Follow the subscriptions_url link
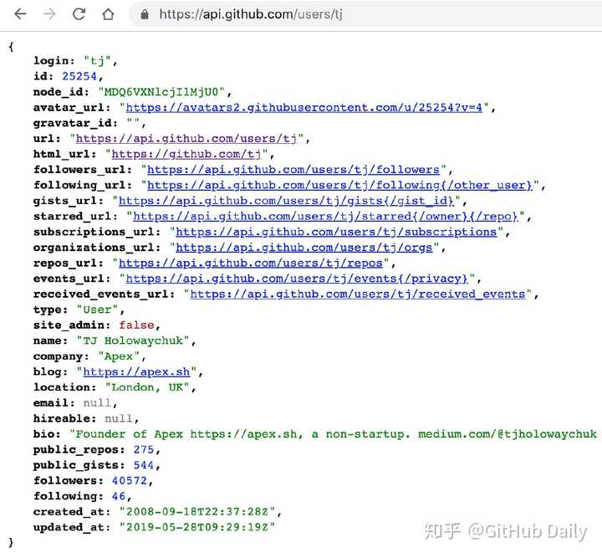The height and width of the screenshot is (558, 602). tap(336, 232)
